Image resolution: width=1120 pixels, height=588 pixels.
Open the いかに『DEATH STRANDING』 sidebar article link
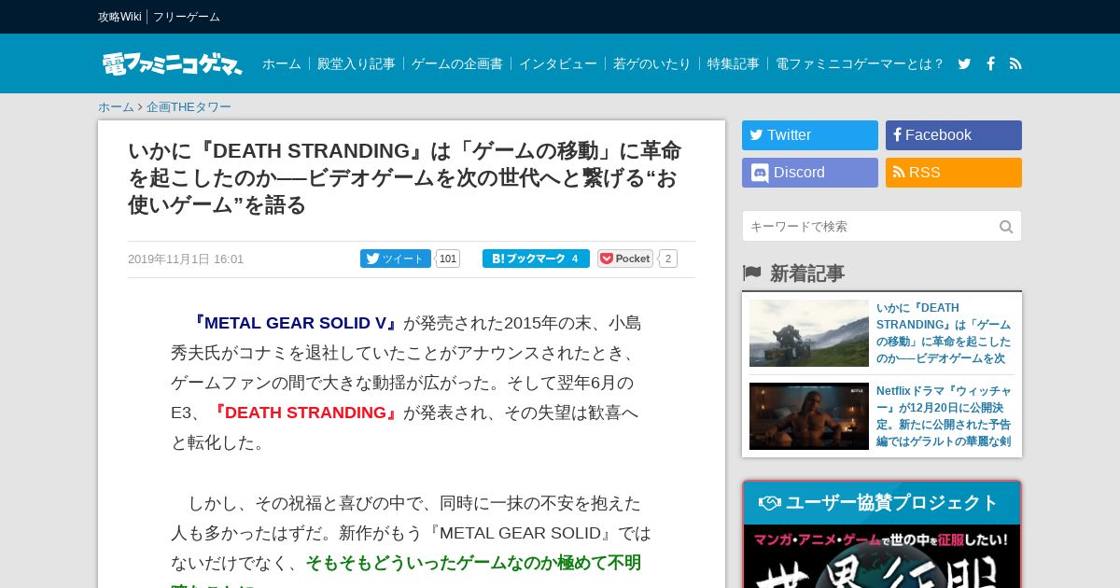click(944, 333)
